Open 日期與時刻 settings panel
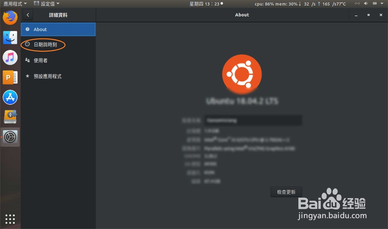388x229 pixels. [58, 45]
